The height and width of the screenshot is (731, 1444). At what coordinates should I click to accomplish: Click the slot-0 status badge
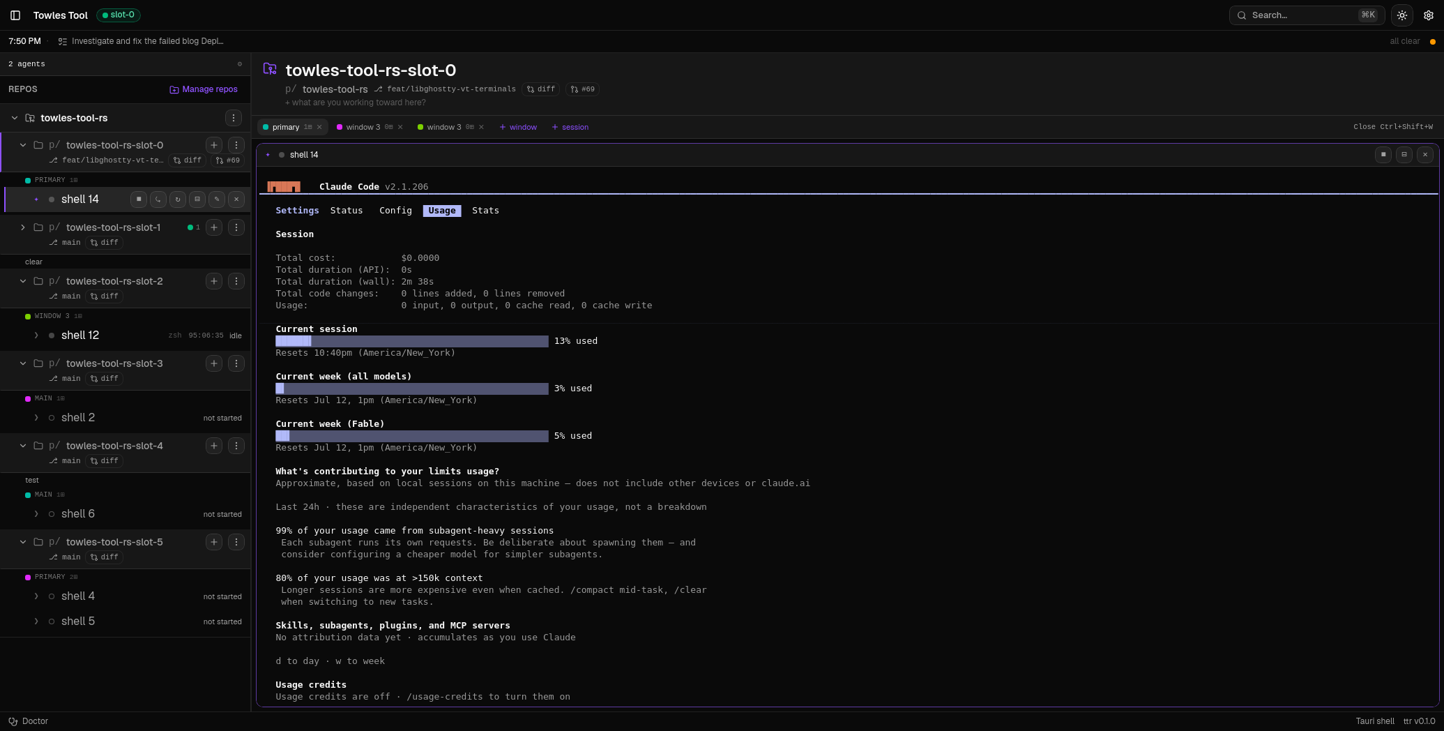(x=119, y=15)
